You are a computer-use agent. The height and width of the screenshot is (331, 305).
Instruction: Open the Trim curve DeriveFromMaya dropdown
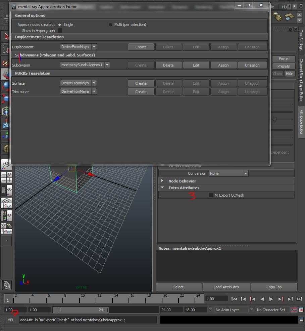tap(79, 92)
